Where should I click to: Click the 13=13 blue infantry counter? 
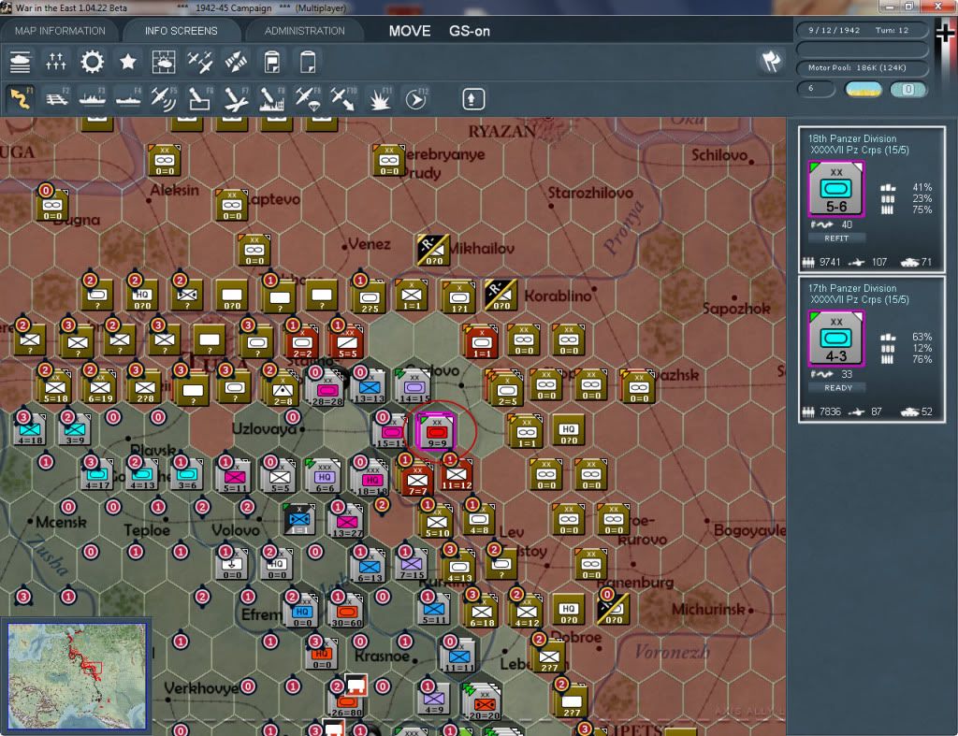click(369, 386)
